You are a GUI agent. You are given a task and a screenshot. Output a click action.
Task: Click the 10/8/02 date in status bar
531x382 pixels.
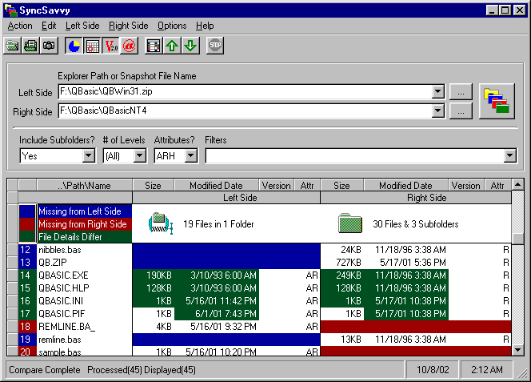pyautogui.click(x=433, y=370)
